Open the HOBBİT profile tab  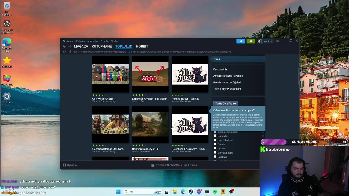[x=142, y=46]
